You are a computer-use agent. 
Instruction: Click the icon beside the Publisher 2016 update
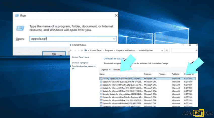(101, 103)
